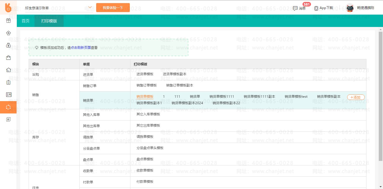Click the App下载 phone icon

click(x=316, y=8)
